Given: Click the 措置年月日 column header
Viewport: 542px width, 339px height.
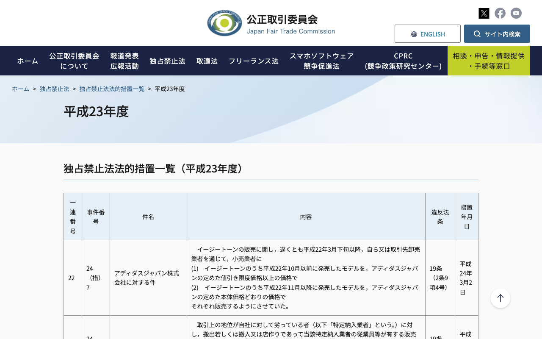Looking at the screenshot, I should click(467, 217).
